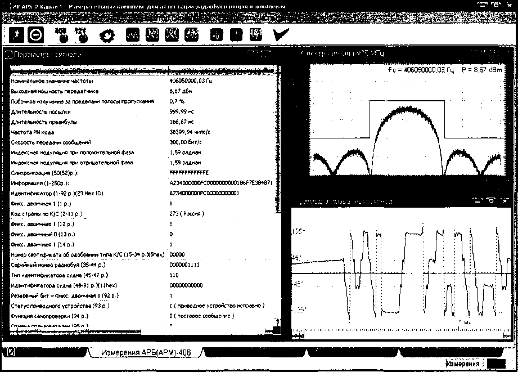Select the Серийный номер радиобуя row
518x372 pixels.
pos(84,265)
